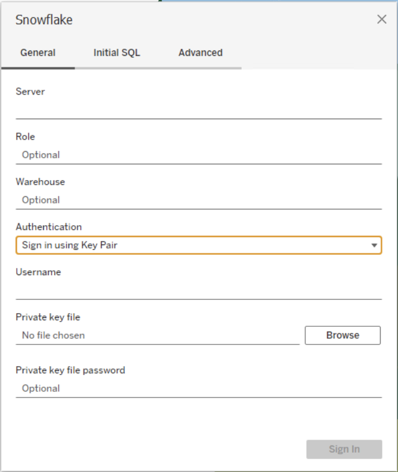The height and width of the screenshot is (472, 398).
Task: Click the Snowflake dialog title text
Action: (x=44, y=20)
